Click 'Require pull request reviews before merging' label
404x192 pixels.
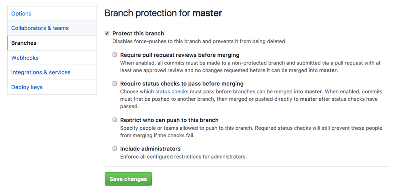180,55
